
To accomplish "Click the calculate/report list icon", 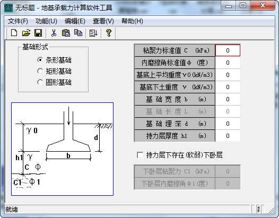I will pyautogui.click(x=93, y=33).
